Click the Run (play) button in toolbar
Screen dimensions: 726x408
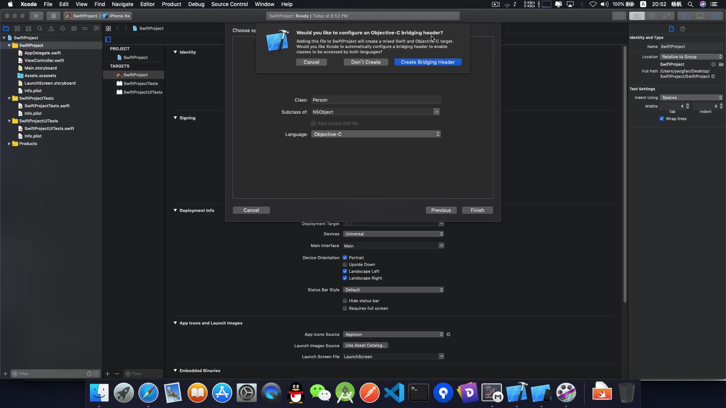(x=36, y=16)
